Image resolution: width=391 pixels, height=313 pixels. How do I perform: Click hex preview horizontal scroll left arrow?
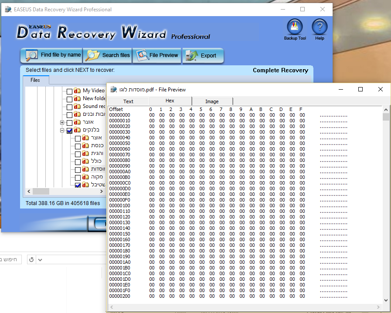[x=112, y=307]
